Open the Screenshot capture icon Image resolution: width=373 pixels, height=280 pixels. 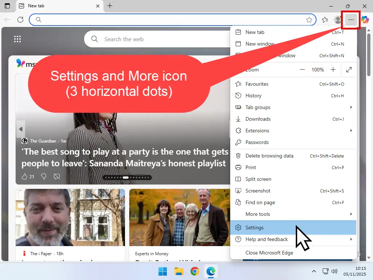[238, 191]
